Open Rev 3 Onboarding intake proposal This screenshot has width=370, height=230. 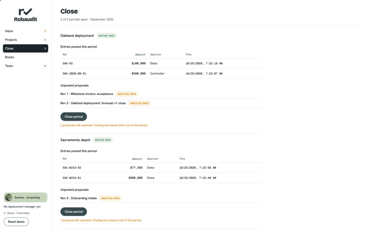click(x=78, y=198)
